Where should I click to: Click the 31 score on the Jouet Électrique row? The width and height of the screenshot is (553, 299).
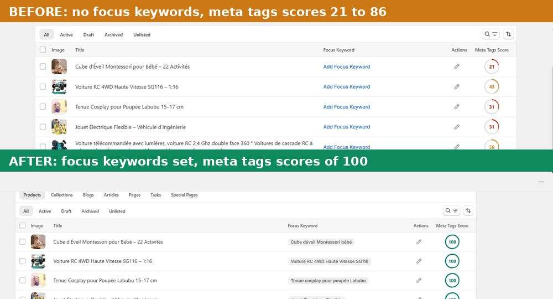pyautogui.click(x=492, y=127)
